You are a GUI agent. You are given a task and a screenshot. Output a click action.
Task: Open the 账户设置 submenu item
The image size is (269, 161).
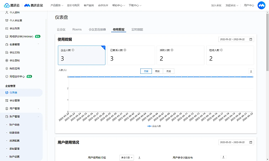[x=14, y=157]
